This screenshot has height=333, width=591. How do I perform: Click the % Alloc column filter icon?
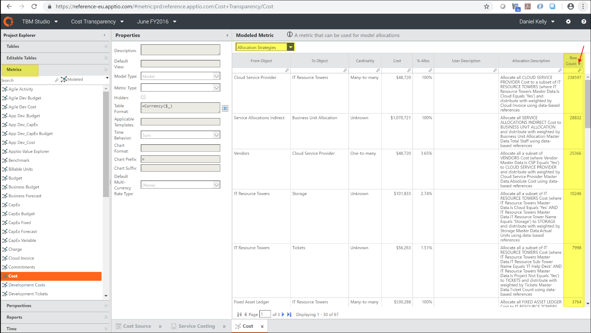(x=430, y=70)
